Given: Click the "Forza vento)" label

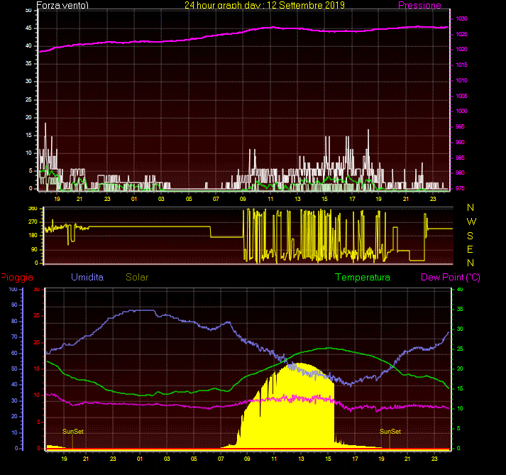Looking at the screenshot, I should (x=62, y=5).
